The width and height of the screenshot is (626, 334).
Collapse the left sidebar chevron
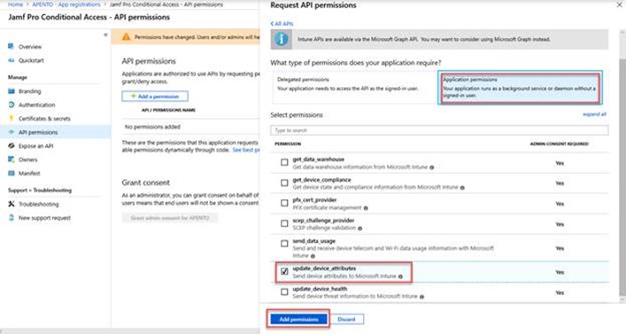[105, 35]
